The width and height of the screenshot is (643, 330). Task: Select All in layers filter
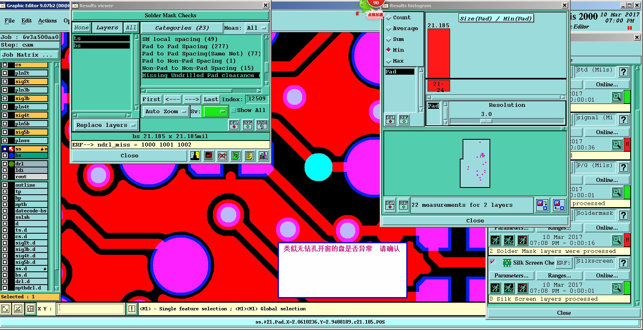tap(131, 28)
